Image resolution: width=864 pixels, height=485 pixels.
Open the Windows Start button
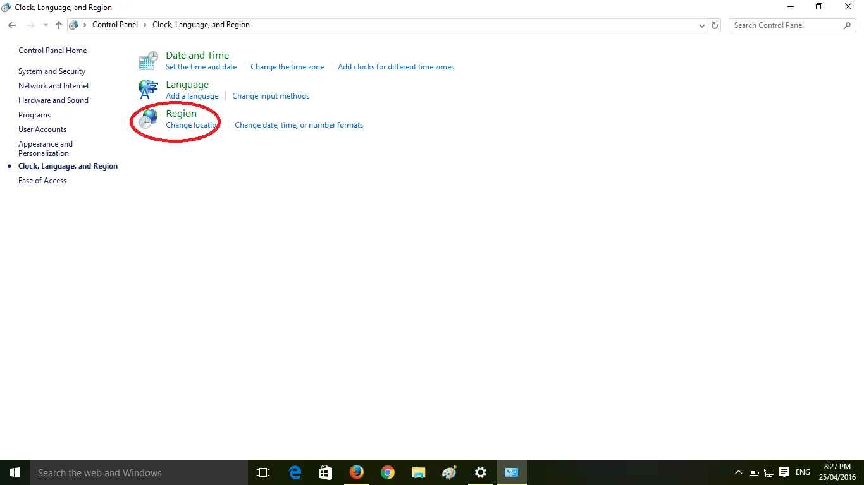[15, 472]
